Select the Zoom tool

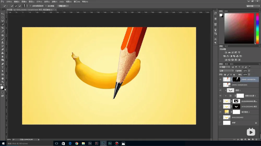[x=3, y=82]
